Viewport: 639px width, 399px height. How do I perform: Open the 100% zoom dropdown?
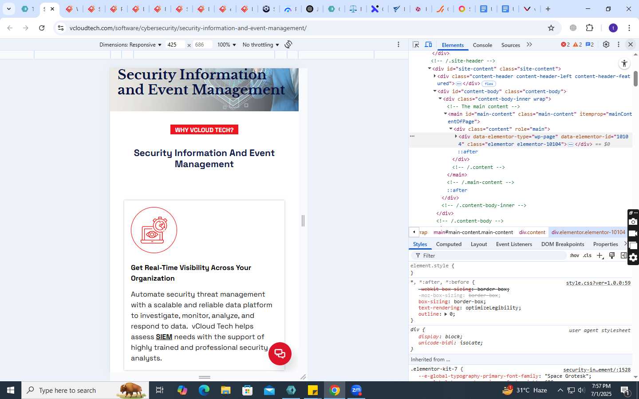coord(227,45)
